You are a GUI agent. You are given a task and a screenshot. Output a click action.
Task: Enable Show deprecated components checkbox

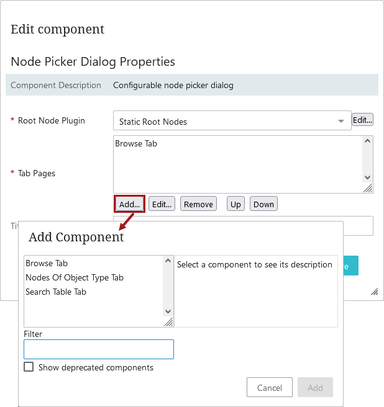click(x=29, y=367)
